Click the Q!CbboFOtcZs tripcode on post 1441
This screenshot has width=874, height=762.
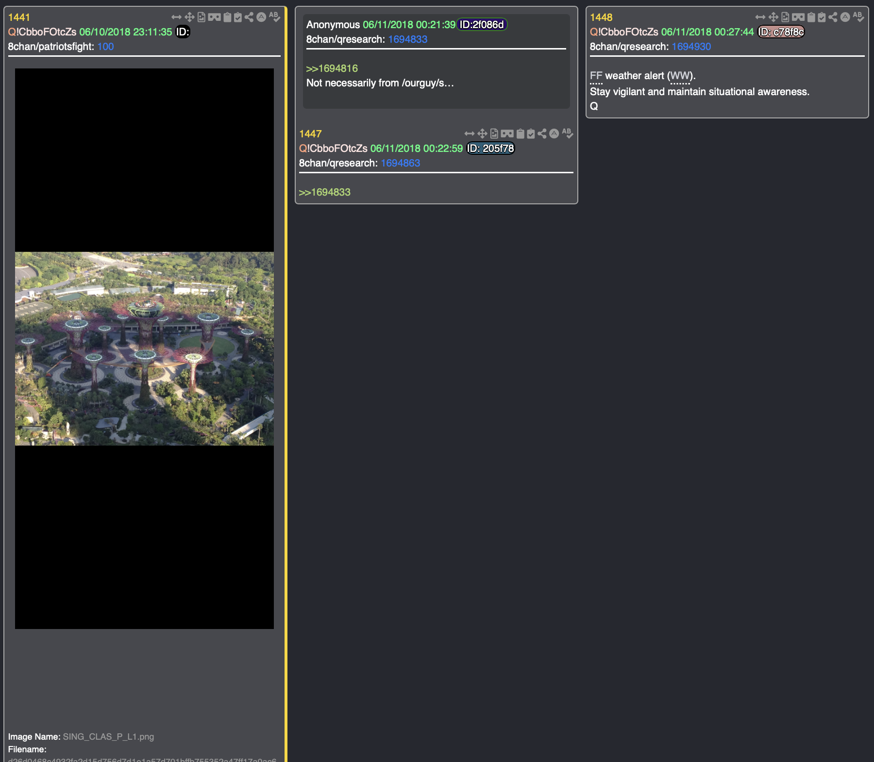tap(42, 32)
